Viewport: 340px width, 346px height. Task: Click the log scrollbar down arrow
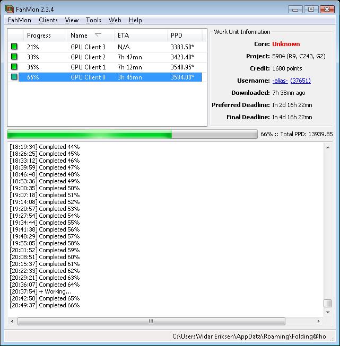pos(328,312)
